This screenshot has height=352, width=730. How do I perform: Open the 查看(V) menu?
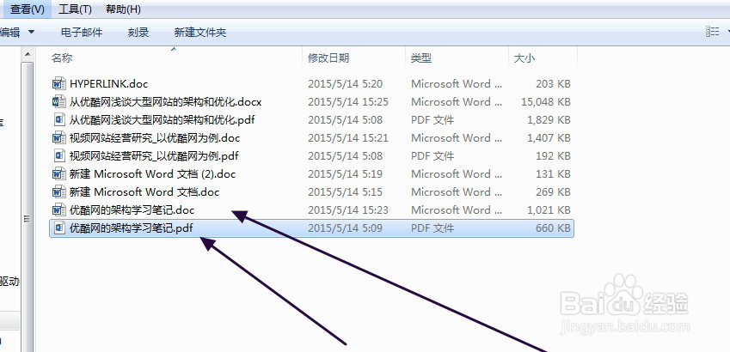click(28, 9)
